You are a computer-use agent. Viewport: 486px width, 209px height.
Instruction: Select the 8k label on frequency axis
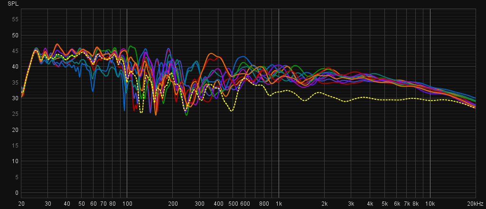point(416,204)
